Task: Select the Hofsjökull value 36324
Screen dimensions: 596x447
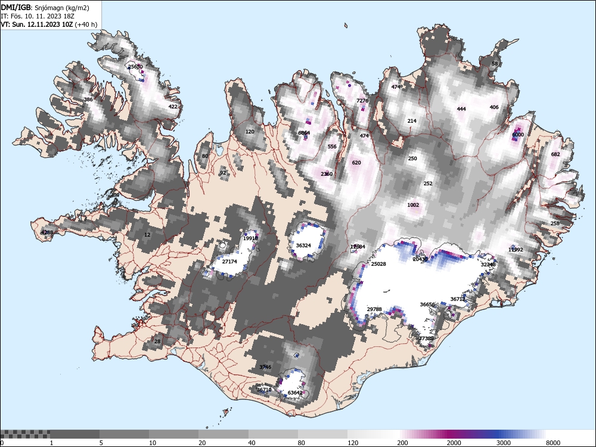Action: 303,246
